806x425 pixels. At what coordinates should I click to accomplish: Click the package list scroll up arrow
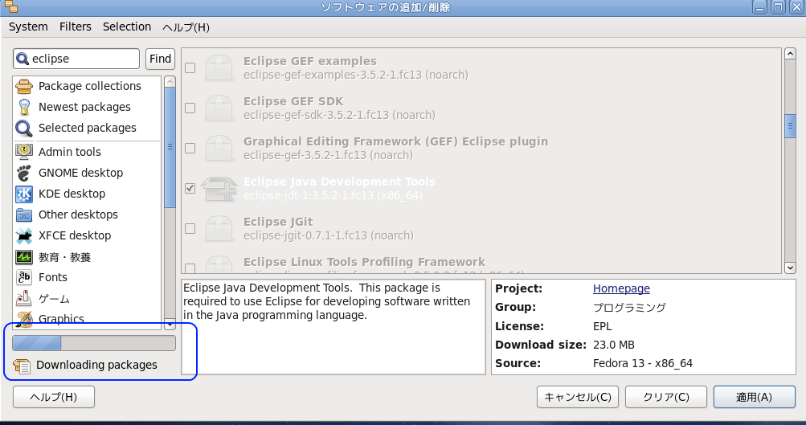(790, 54)
